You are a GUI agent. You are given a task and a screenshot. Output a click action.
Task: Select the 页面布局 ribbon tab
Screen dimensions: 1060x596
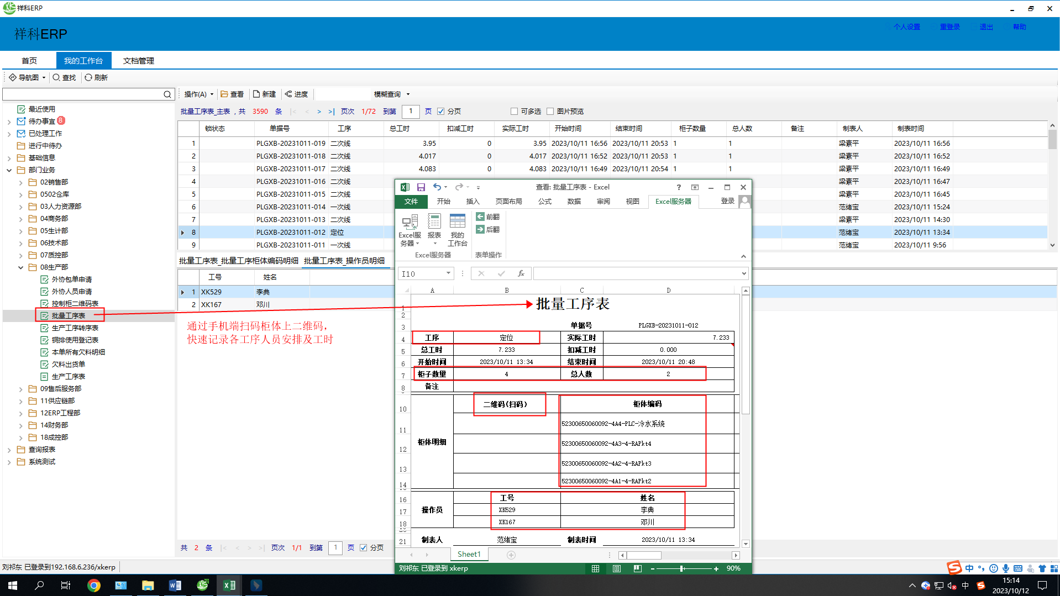[x=508, y=202]
